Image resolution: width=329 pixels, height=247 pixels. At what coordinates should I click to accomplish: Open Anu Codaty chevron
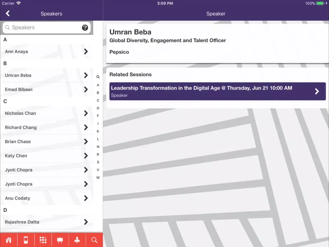pyautogui.click(x=86, y=198)
